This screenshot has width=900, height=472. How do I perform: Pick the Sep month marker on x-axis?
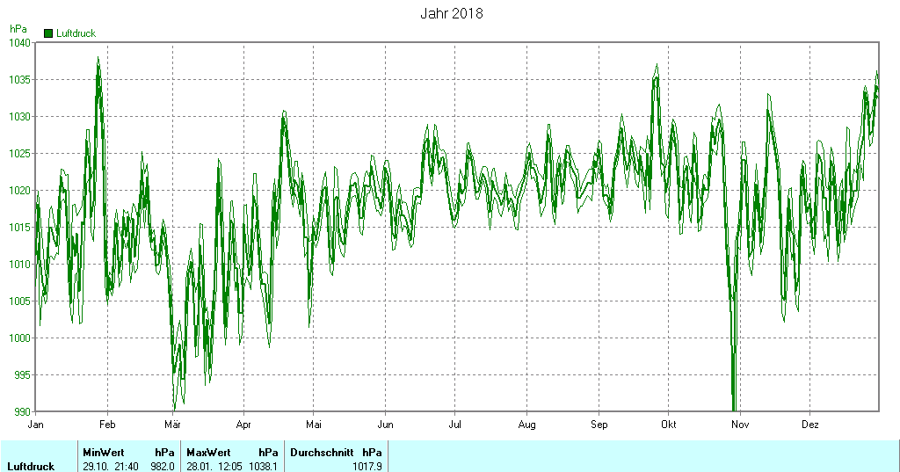(x=599, y=425)
